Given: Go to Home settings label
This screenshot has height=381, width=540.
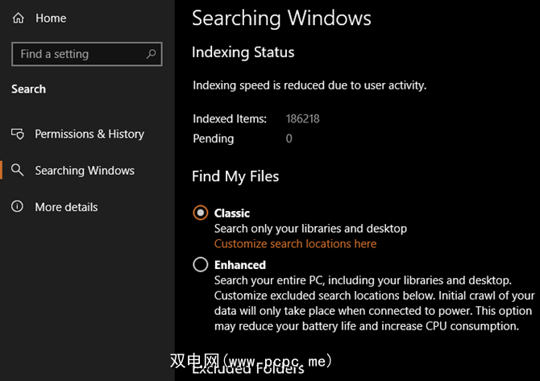Looking at the screenshot, I should click(51, 19).
